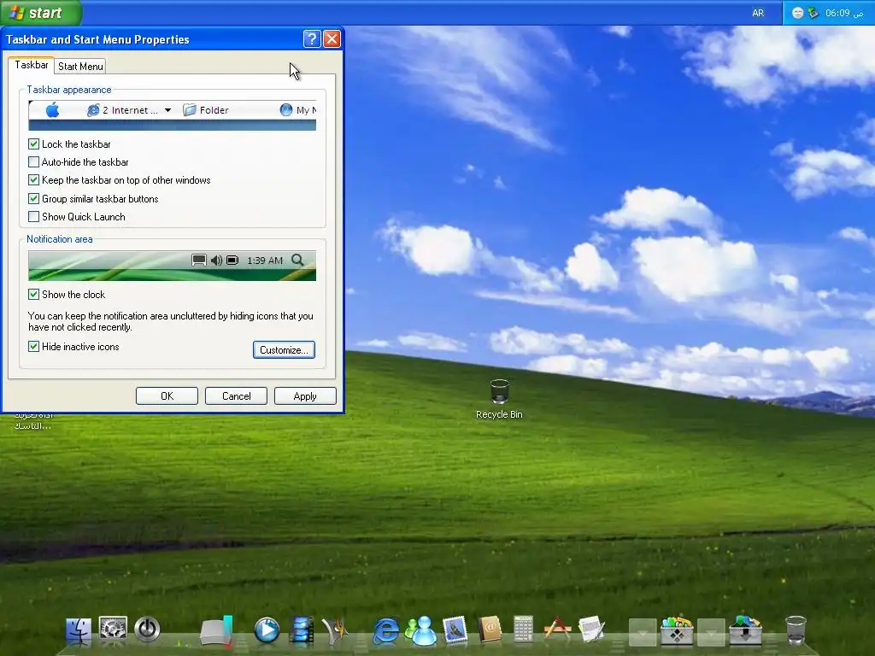Open the downloads box with arrow icon
Viewport: 875px width, 656px height.
pyautogui.click(x=745, y=630)
